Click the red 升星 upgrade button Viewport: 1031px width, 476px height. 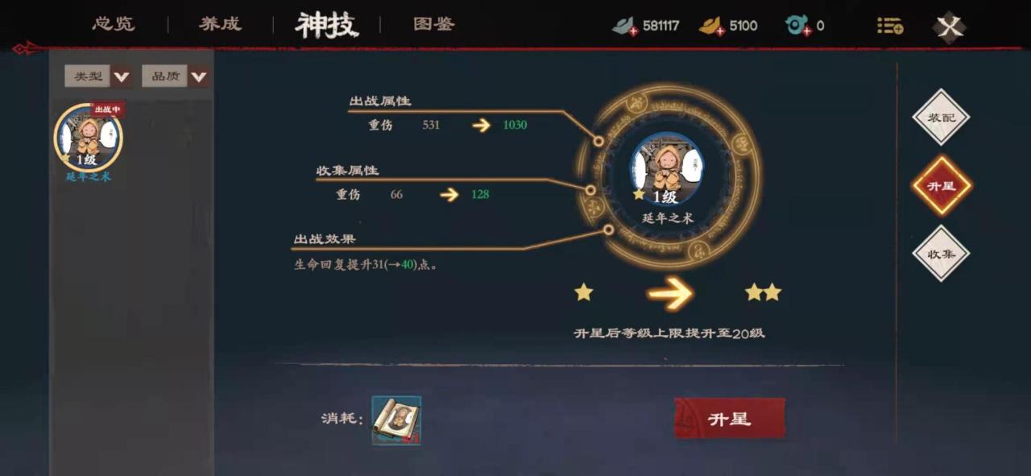point(729,419)
